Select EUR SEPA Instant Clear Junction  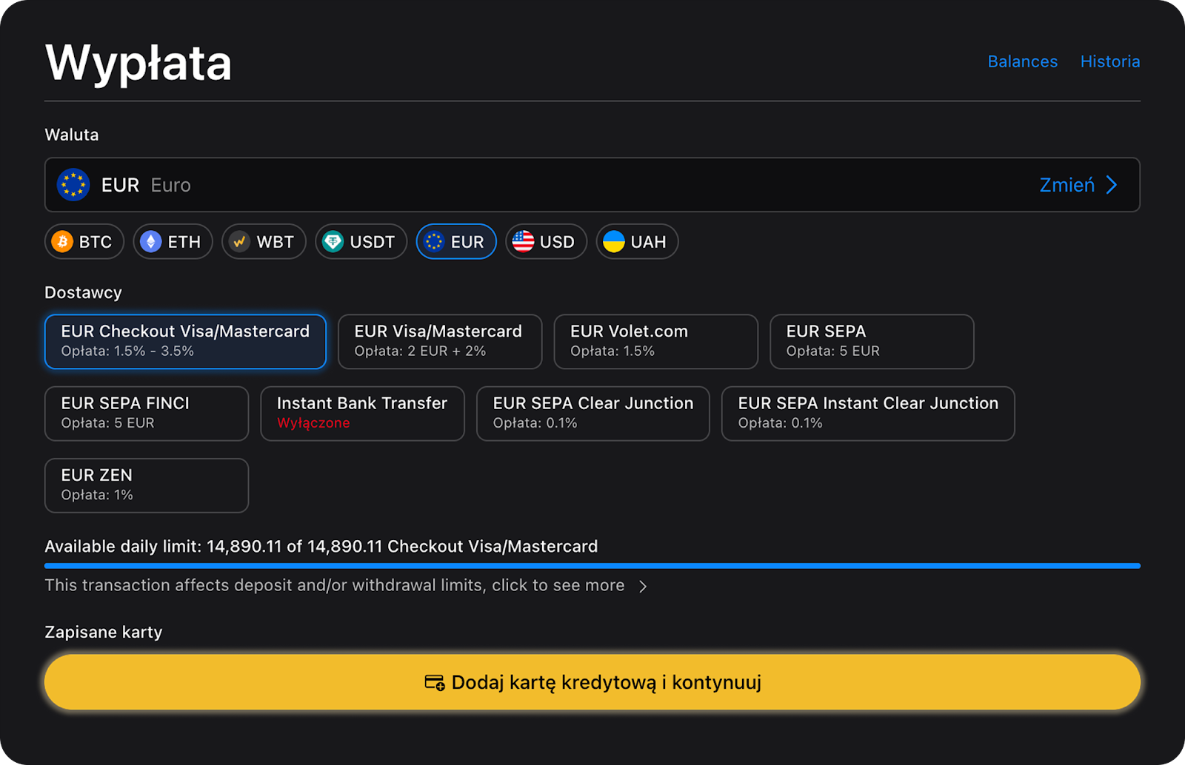click(867, 413)
